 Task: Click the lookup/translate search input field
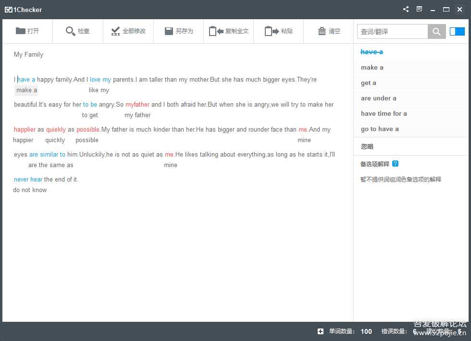tap(392, 32)
